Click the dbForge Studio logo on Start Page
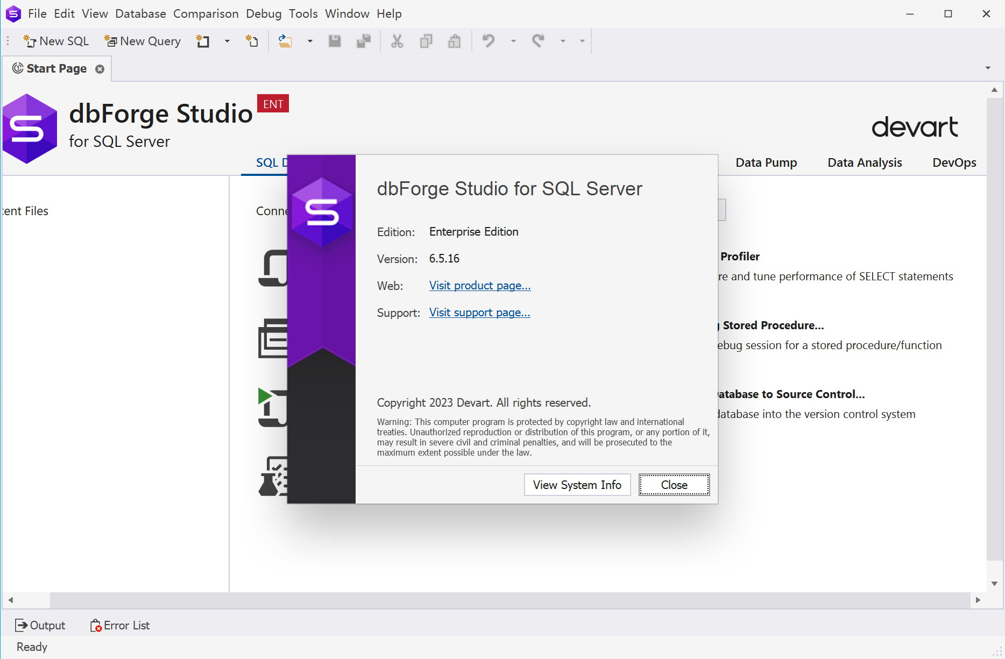Viewport: 1005px width, 659px height. click(30, 129)
